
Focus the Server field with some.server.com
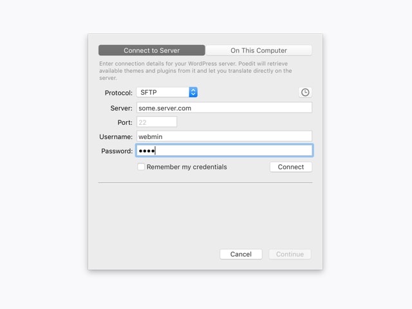coord(224,108)
